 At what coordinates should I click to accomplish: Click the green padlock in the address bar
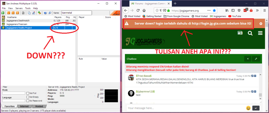tap(168, 10)
